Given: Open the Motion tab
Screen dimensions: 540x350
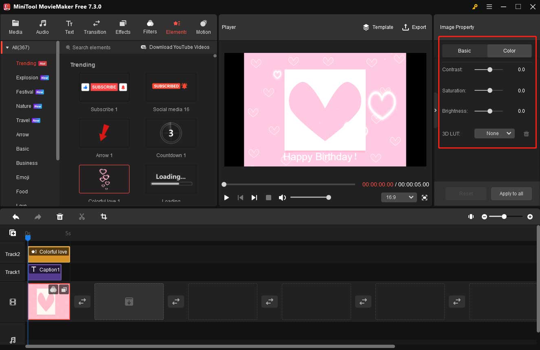Looking at the screenshot, I should coord(203,27).
